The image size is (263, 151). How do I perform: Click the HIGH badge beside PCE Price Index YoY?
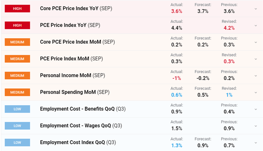17,26
